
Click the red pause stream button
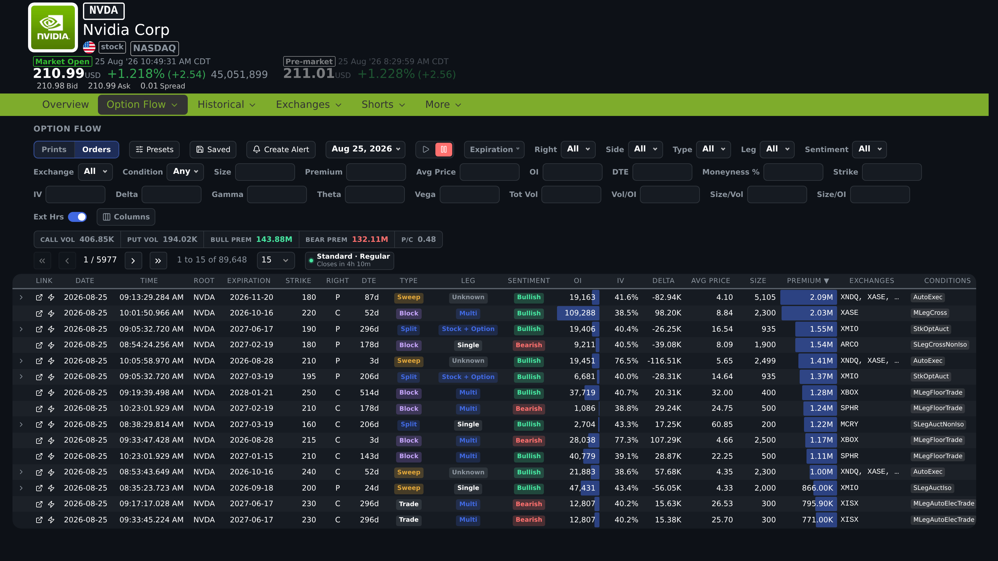click(x=443, y=150)
